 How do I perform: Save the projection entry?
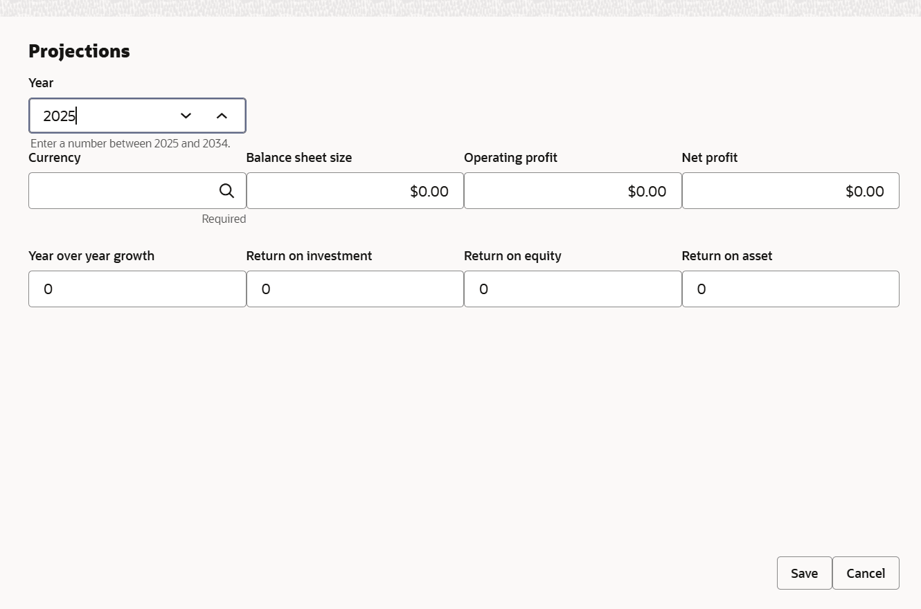pos(804,573)
